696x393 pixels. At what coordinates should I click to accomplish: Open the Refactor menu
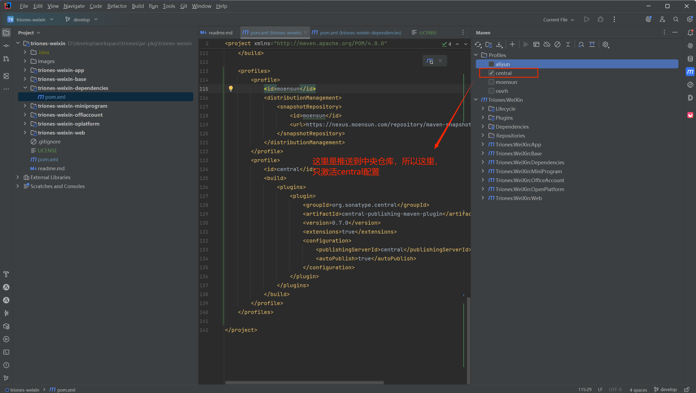tap(117, 6)
